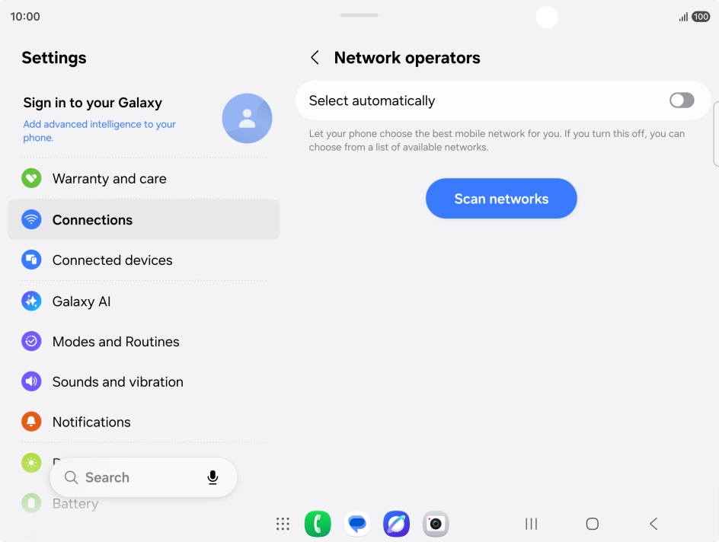Viewport: 719px width, 542px height.
Task: Open Add advanced intelligence link
Action: tap(100, 131)
